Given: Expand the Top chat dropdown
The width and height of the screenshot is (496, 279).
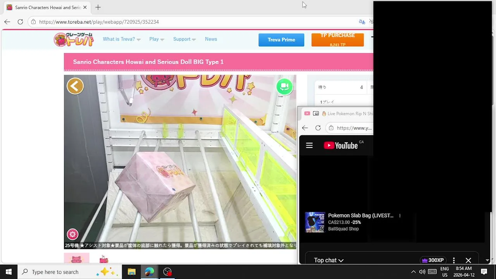Looking at the screenshot, I should click(329, 260).
